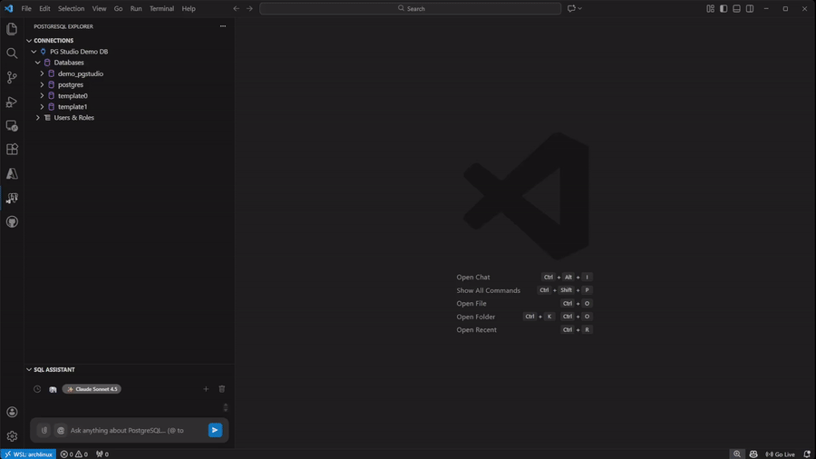Open notifications bell in status bar

click(x=807, y=454)
